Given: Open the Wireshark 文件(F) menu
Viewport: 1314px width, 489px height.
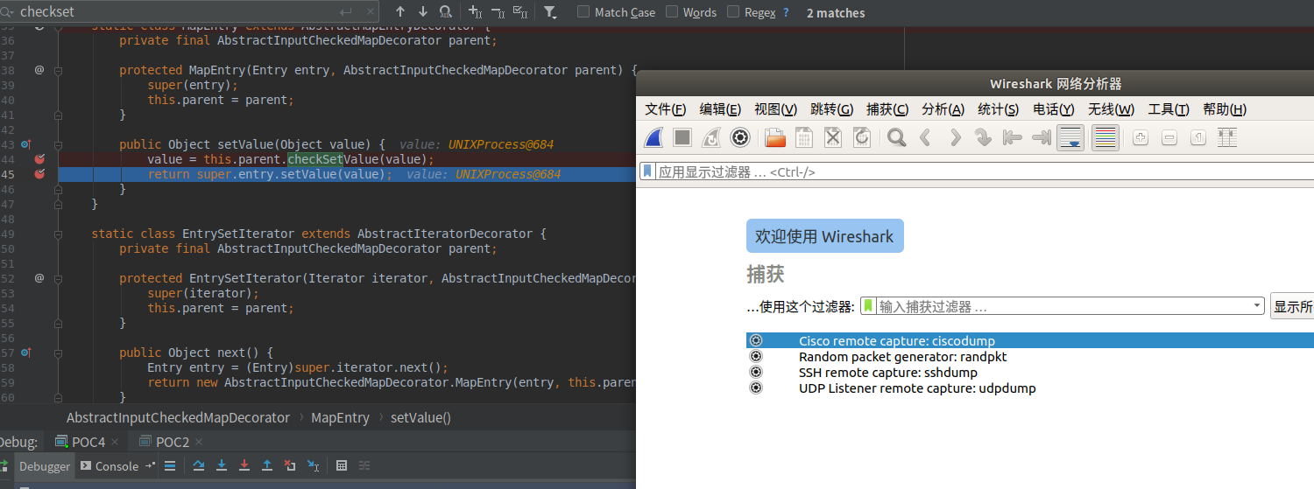Looking at the screenshot, I should pos(666,109).
